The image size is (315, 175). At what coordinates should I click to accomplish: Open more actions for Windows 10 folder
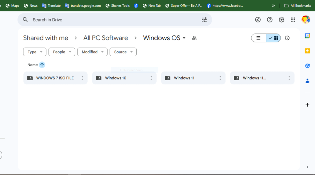pyautogui.click(x=151, y=78)
